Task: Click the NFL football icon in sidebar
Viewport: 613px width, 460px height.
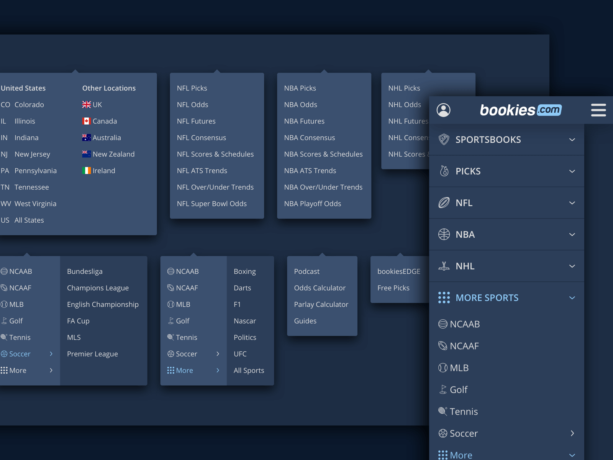Action: [x=444, y=203]
